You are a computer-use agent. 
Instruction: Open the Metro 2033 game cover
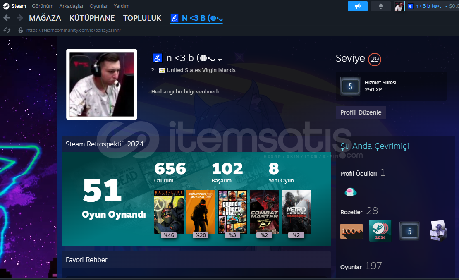(x=296, y=212)
